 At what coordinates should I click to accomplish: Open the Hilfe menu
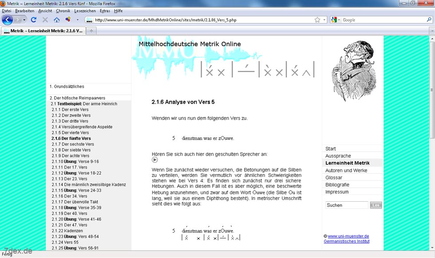click(118, 11)
